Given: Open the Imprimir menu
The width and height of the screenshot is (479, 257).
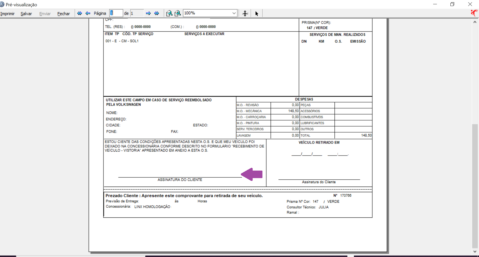Looking at the screenshot, I should click(x=8, y=14).
